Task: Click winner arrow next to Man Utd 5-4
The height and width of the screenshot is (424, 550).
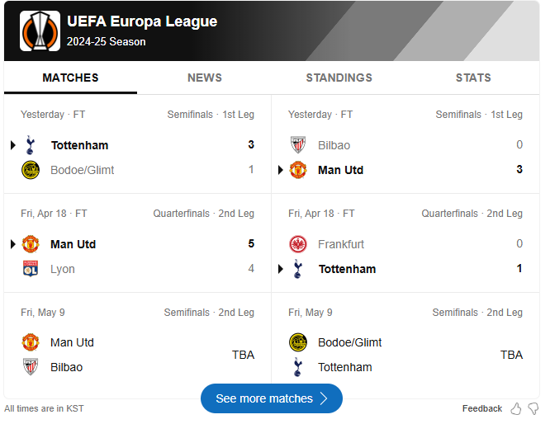Action: click(13, 244)
